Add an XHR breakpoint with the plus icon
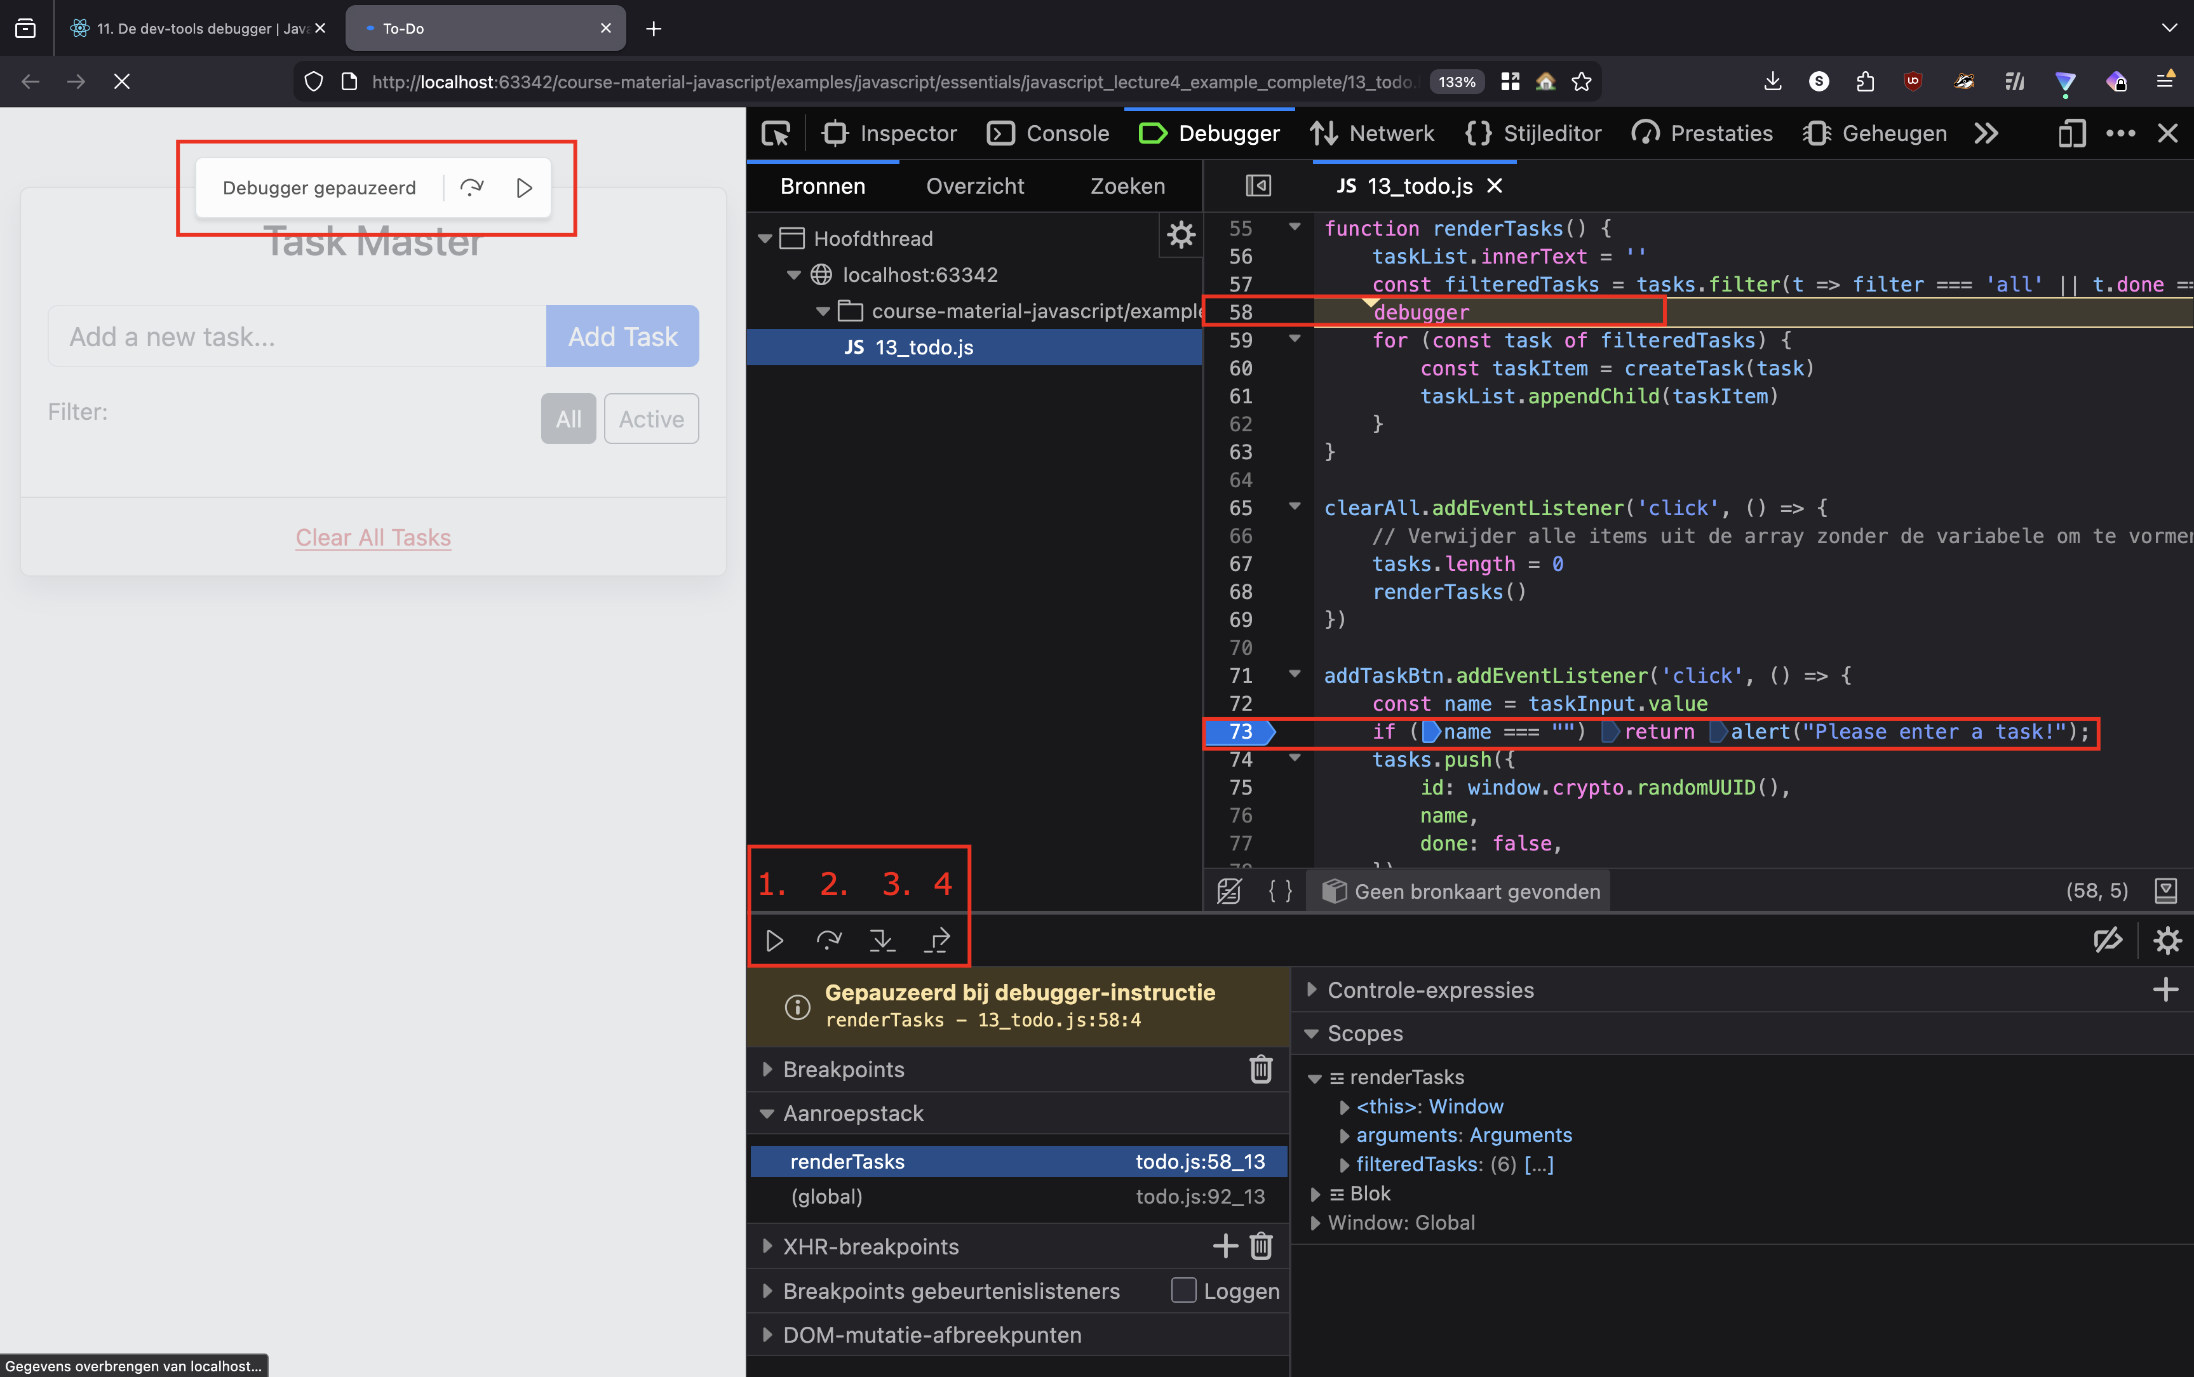Viewport: 2194px width, 1377px height. (x=1223, y=1246)
